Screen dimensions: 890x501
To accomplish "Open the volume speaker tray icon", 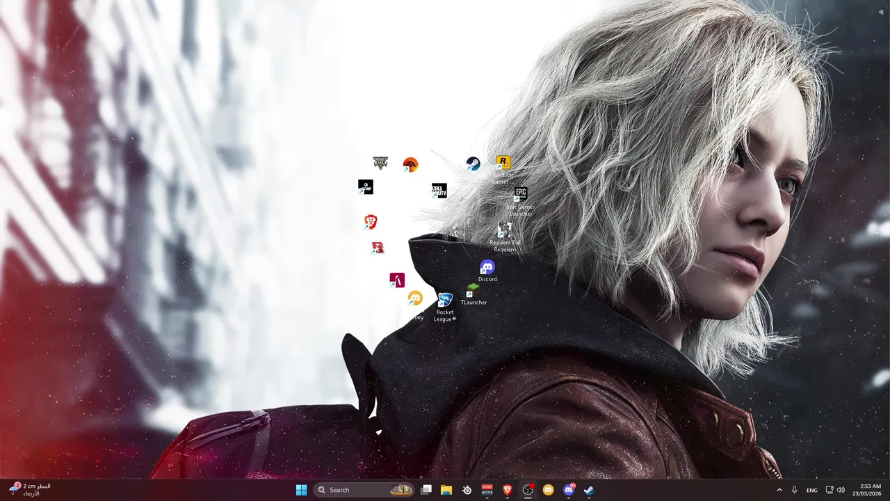I will 841,490.
